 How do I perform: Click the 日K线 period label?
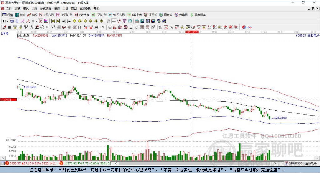click(5, 33)
